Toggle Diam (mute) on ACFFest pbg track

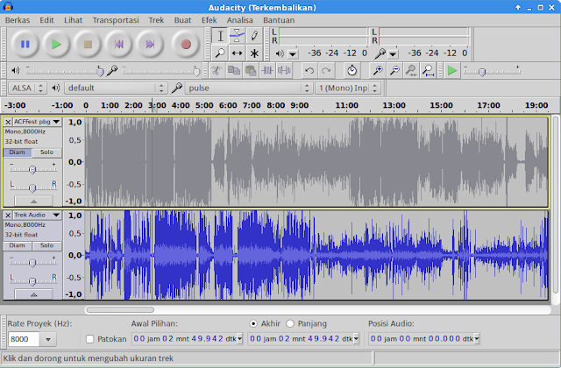point(18,152)
